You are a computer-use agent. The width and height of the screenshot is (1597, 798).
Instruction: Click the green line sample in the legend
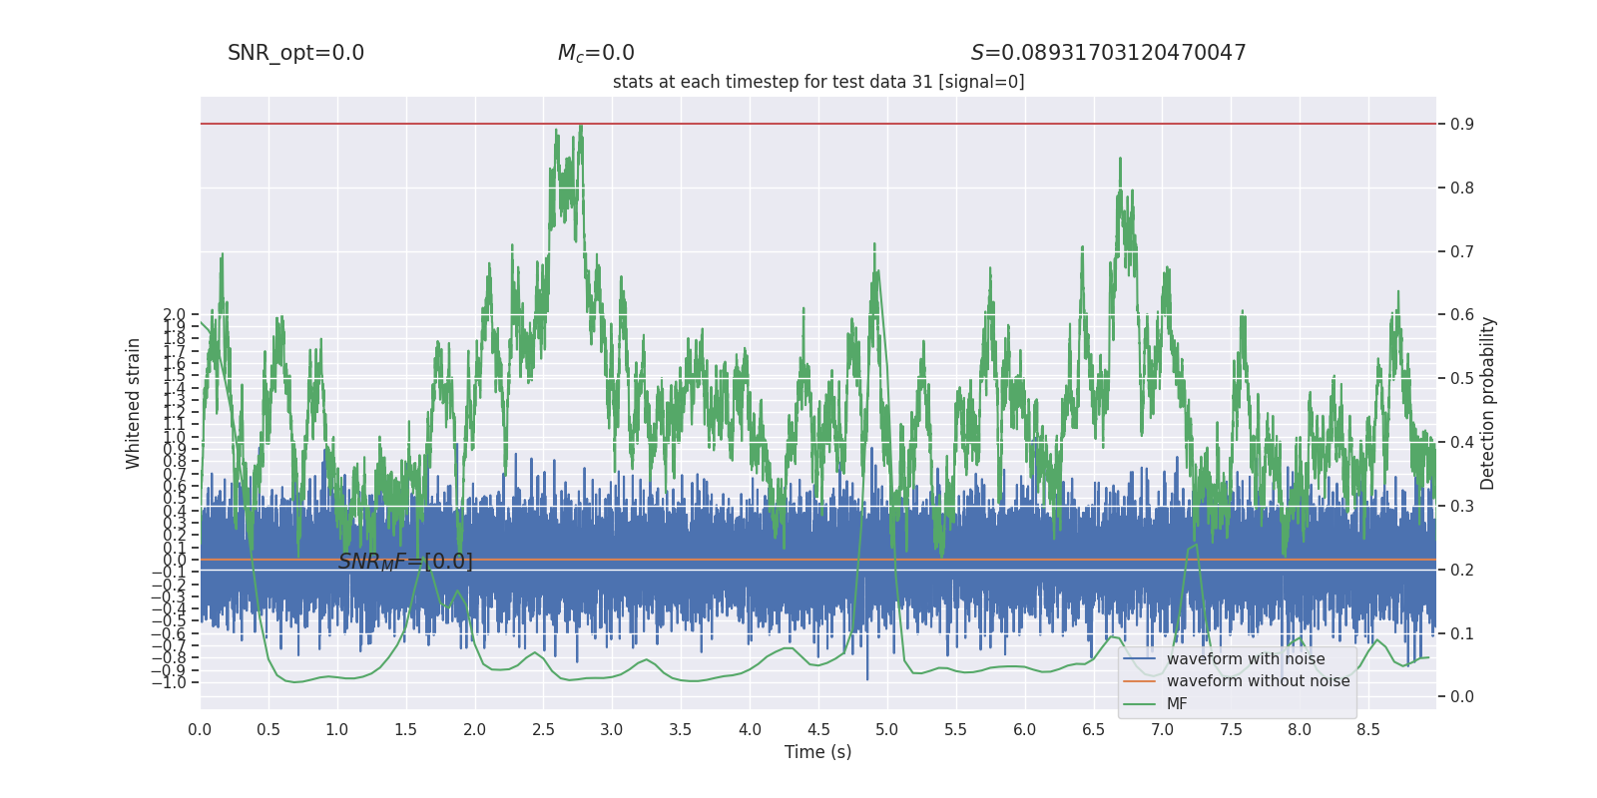click(1139, 704)
